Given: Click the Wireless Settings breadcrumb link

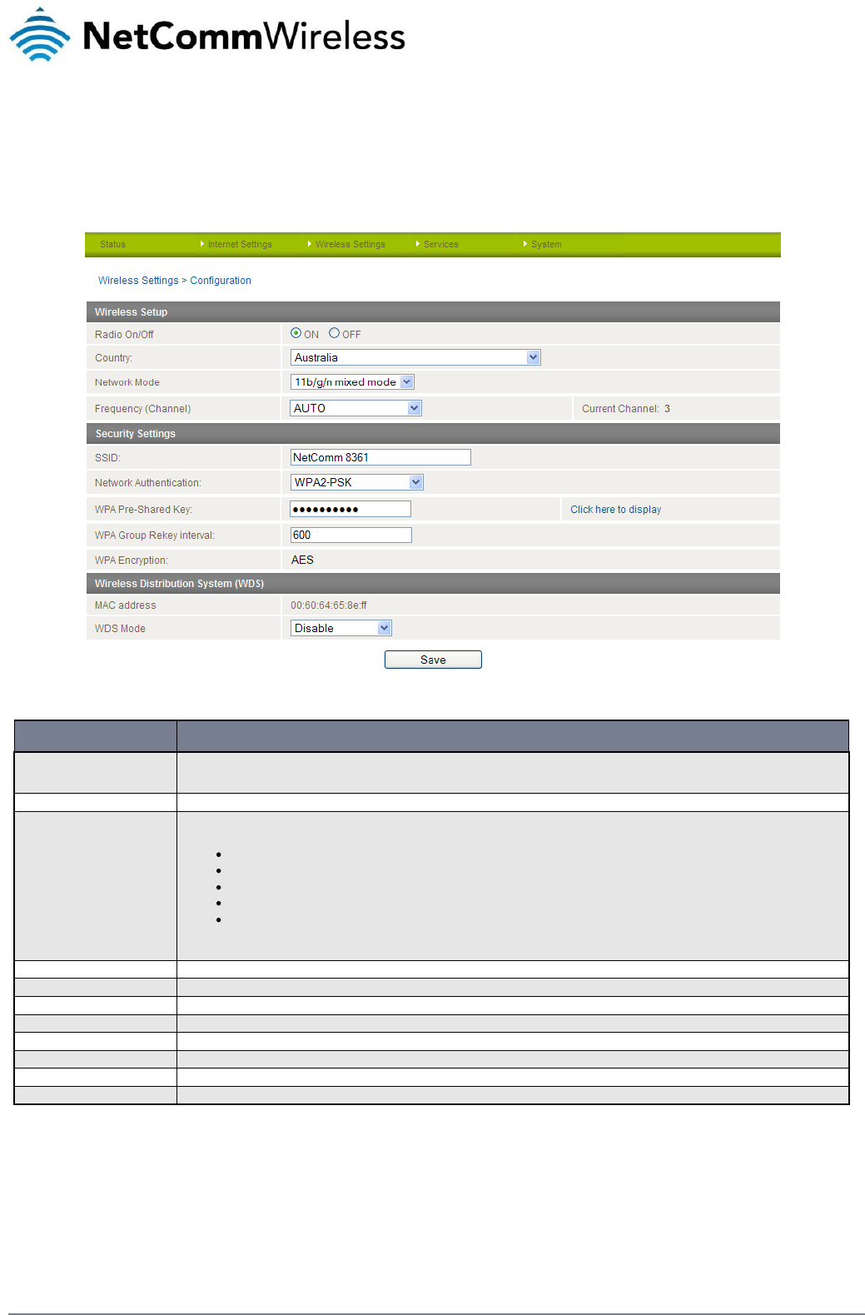Looking at the screenshot, I should (x=138, y=281).
